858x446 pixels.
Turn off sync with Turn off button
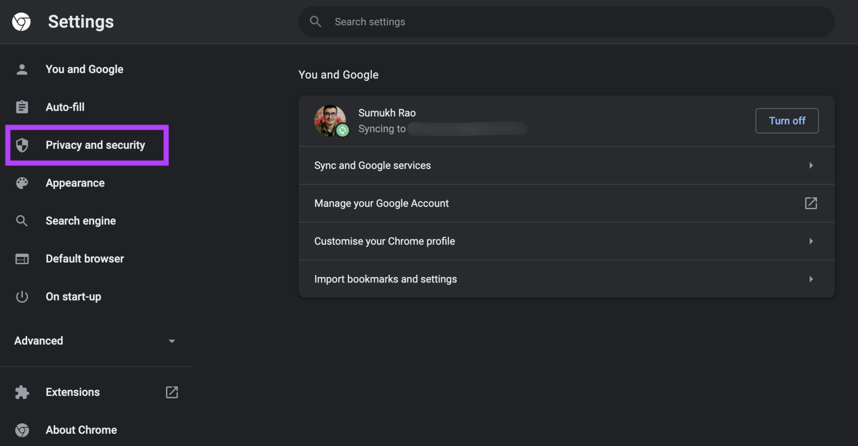[x=787, y=121]
